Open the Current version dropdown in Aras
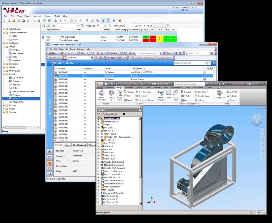Image resolution: width=272 pixels, height=223 pixels. pos(144,26)
